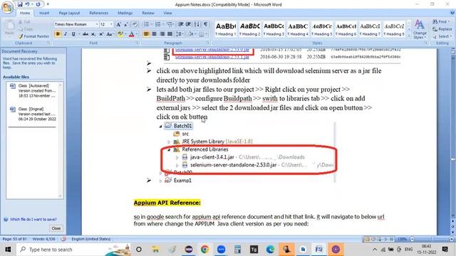The width and height of the screenshot is (456, 256).
Task: Click the paragraph shading color button
Action: pos(190,34)
